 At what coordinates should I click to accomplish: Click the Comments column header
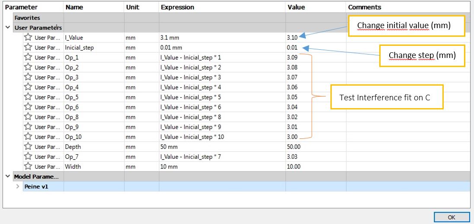[365, 7]
